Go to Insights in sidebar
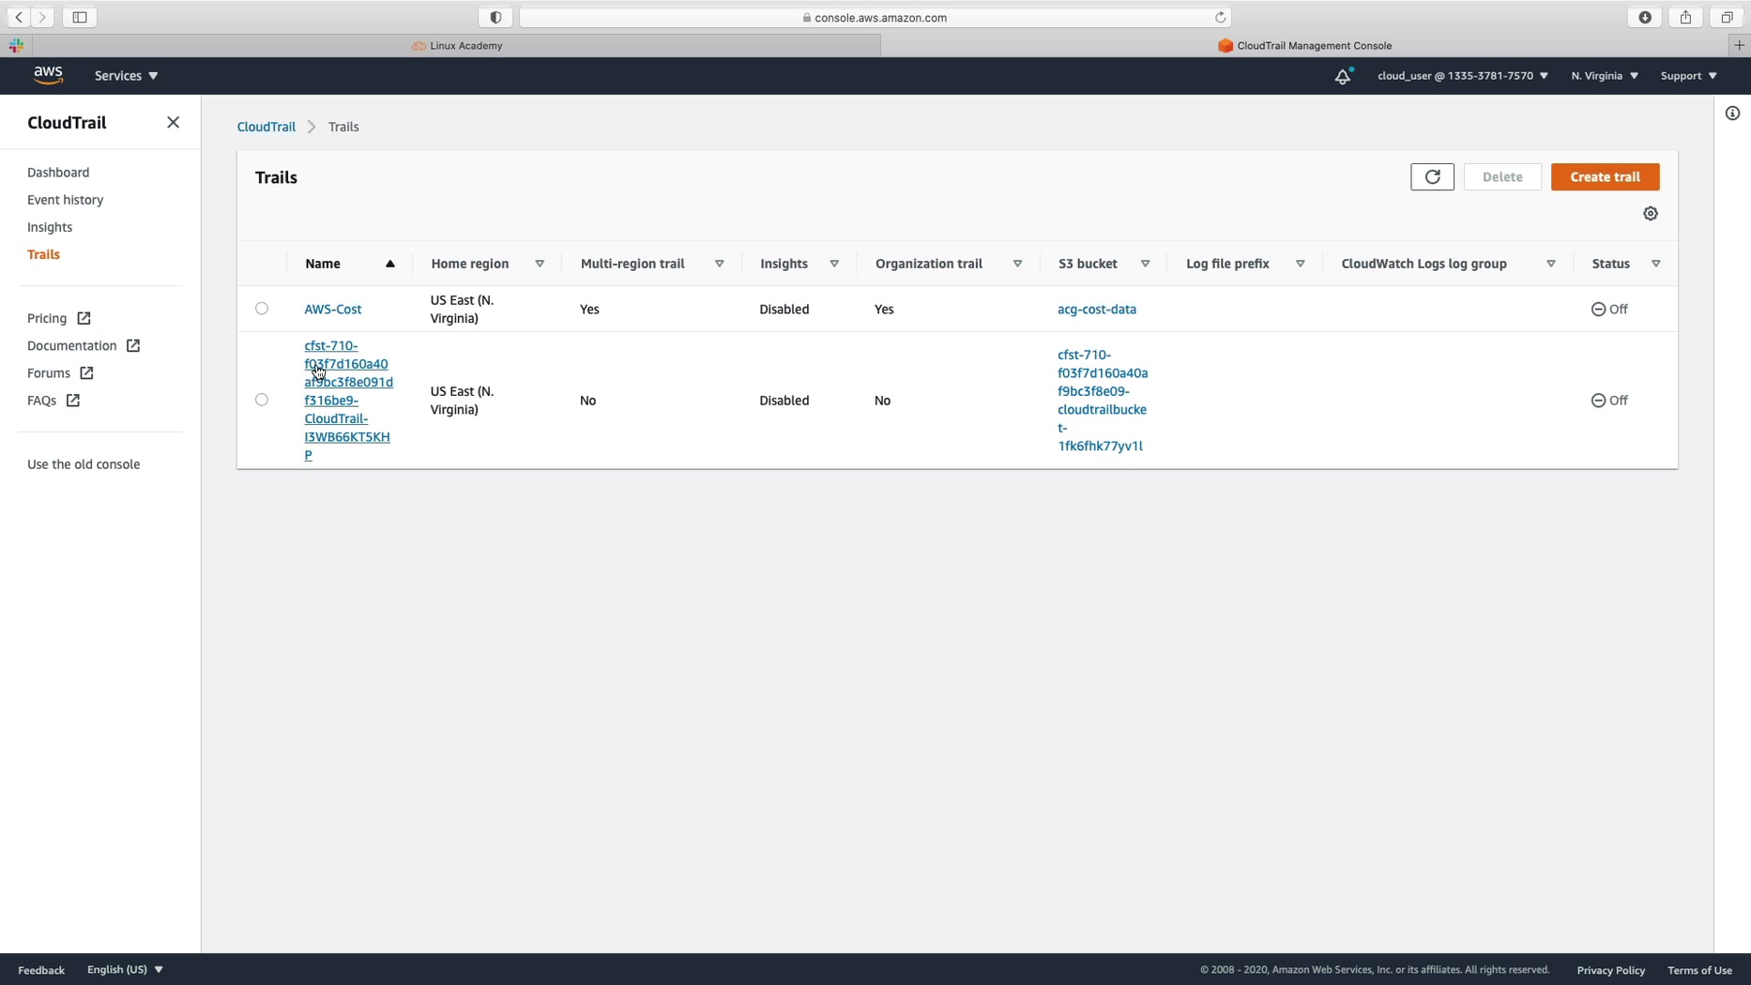Screen dimensions: 1751x985 click(50, 227)
